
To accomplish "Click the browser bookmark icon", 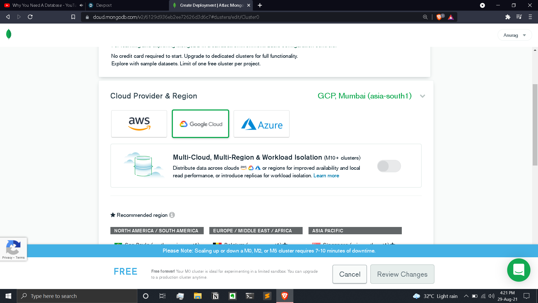I will [x=73, y=17].
